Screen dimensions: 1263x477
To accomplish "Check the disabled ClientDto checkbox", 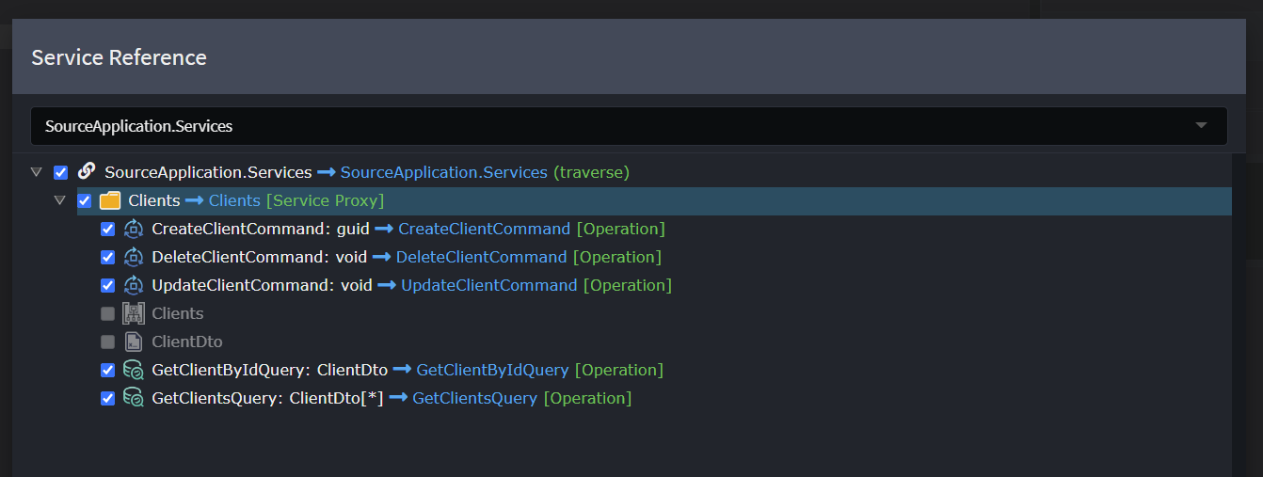I will 107,342.
